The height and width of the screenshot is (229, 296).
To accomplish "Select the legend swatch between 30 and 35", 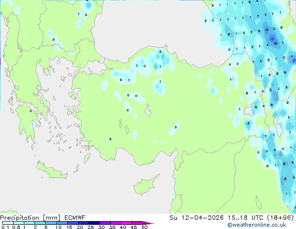I will 105,223.
